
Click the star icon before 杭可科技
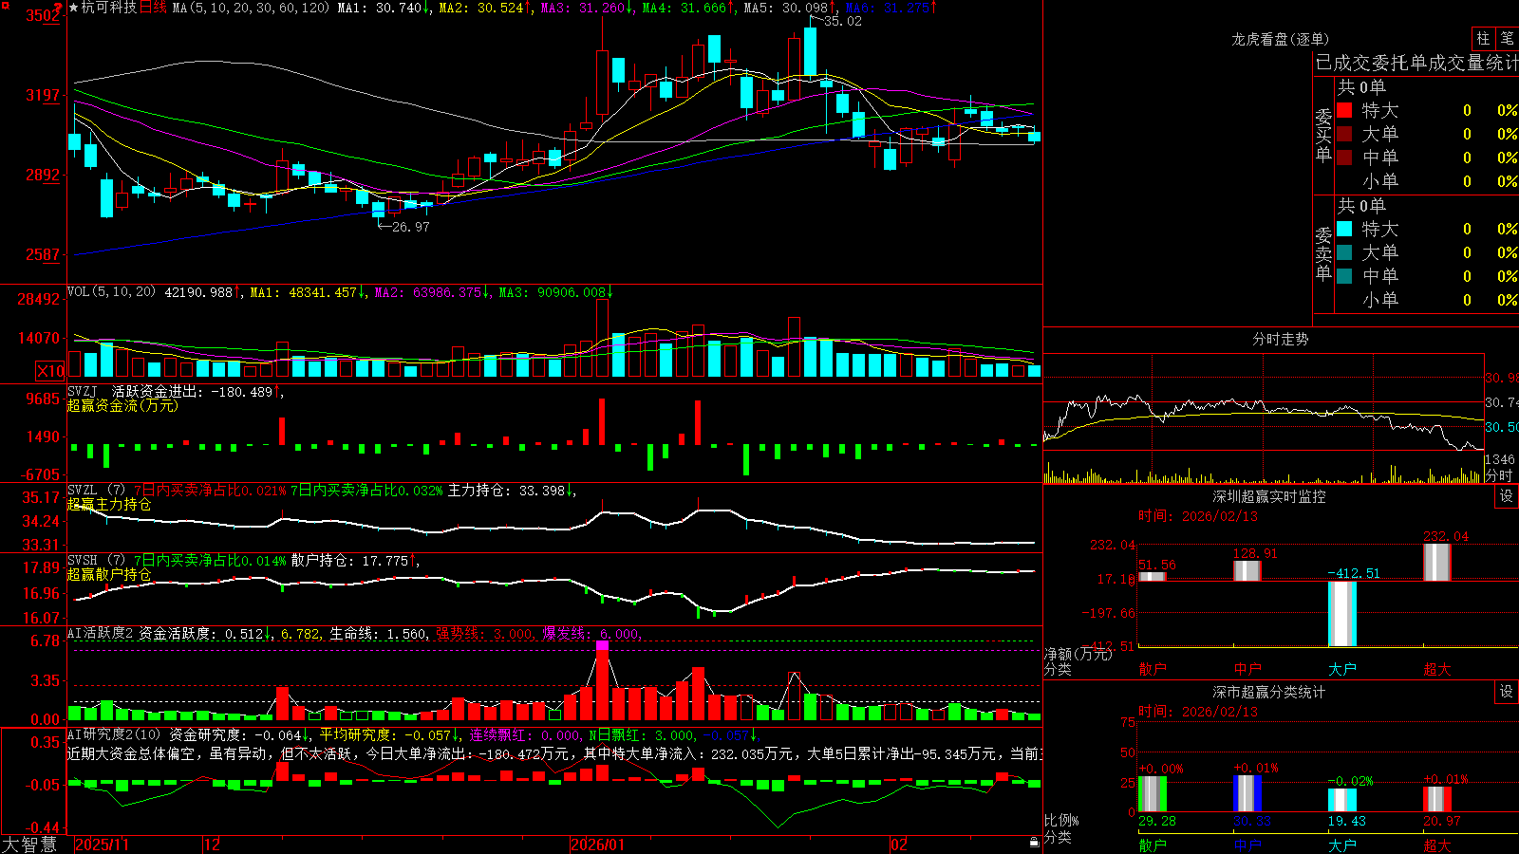74,8
